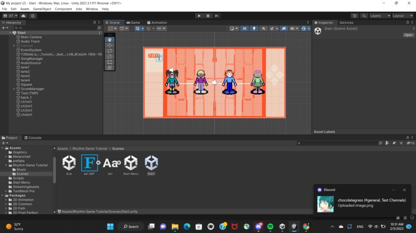Open the global search magnifier icon
This screenshot has height=233, width=416.
[x=364, y=16]
